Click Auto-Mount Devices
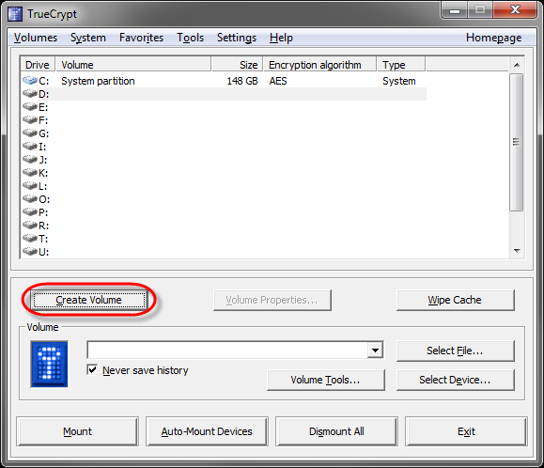Viewport: 544px width, 468px height. click(207, 431)
